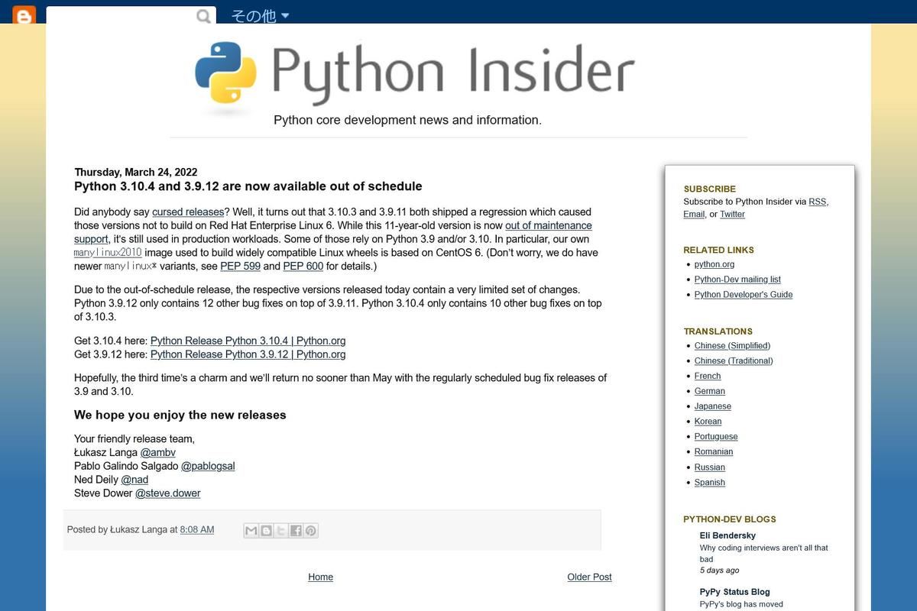917x611 pixels.
Task: Open the その他 dropdown menu
Action: click(260, 16)
